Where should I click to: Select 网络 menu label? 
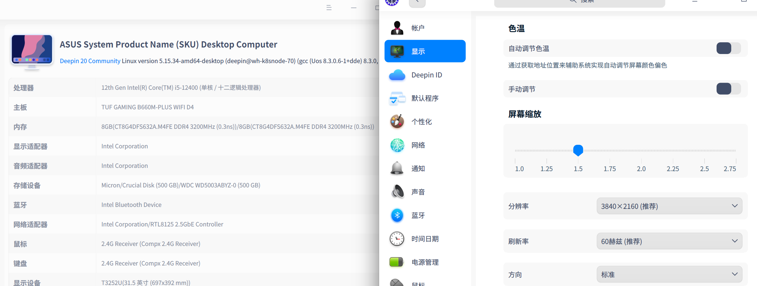(418, 145)
